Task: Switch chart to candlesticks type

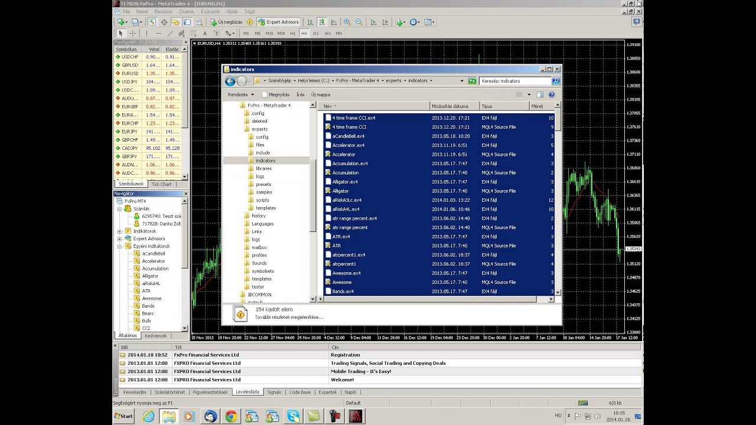Action: click(322, 22)
